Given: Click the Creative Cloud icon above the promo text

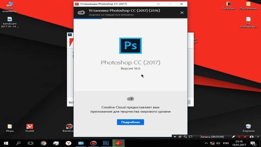Looking at the screenshot, I should [130, 99].
